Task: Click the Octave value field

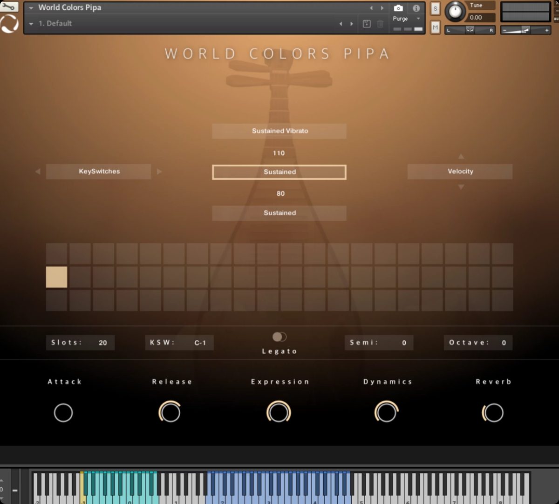Action: 478,343
